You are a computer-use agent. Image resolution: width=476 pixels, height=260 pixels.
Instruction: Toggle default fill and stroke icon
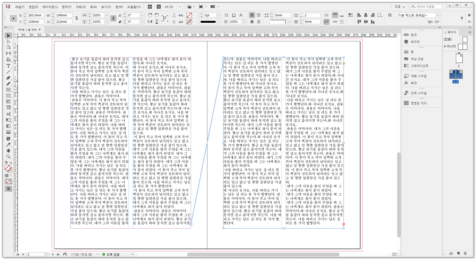coord(6,163)
